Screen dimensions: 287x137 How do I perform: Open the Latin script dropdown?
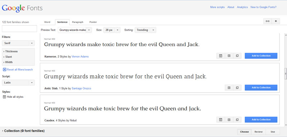click(x=18, y=83)
